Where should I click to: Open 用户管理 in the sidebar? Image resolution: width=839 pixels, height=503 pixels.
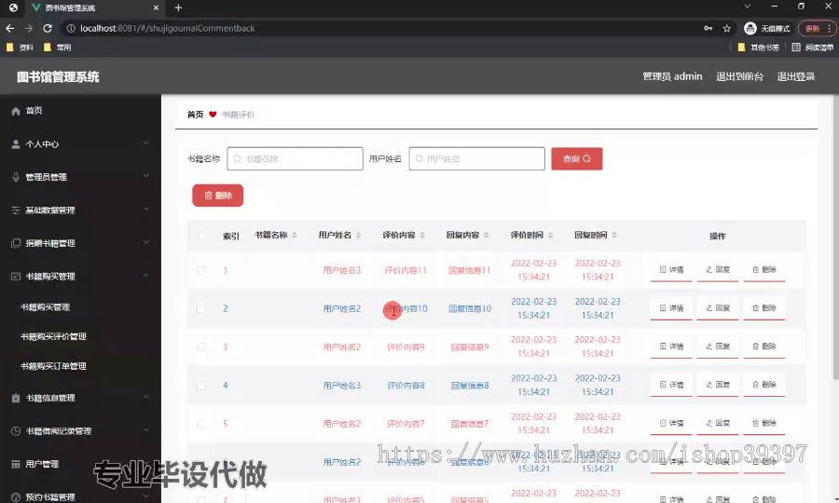tap(42, 464)
